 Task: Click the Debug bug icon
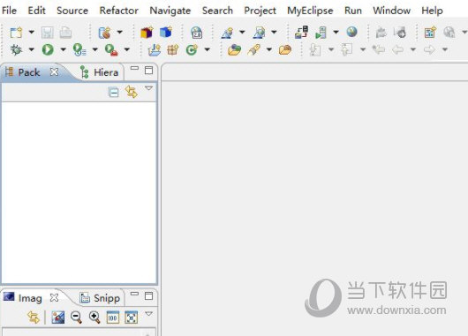click(16, 49)
